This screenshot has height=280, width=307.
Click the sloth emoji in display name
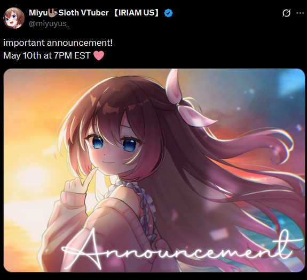(53, 13)
